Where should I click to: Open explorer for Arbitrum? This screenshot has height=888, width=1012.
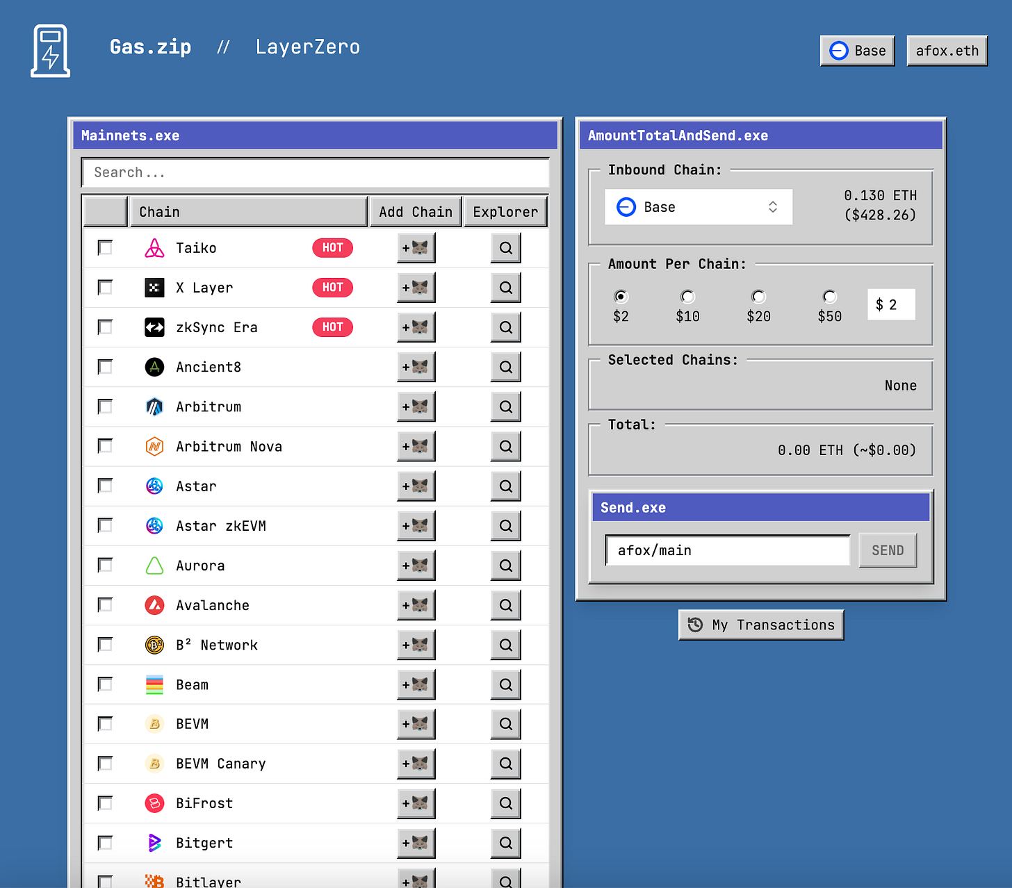pyautogui.click(x=505, y=406)
